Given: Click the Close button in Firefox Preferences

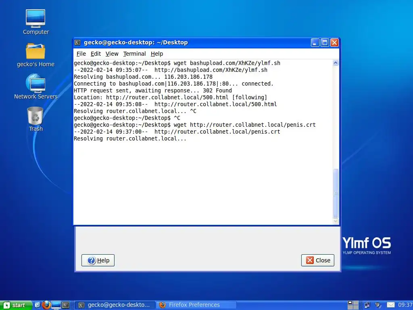Looking at the screenshot, I should click(x=318, y=260).
